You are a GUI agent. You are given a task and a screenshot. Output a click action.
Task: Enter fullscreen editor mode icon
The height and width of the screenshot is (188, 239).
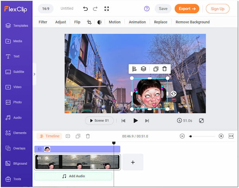pyautogui.click(x=107, y=9)
